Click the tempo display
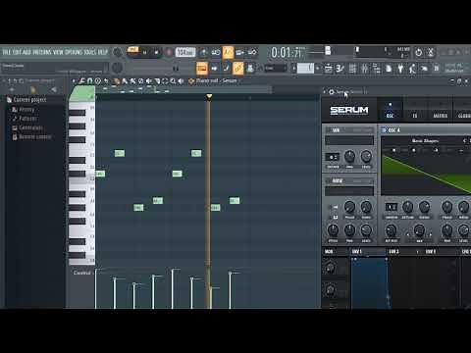 185,52
